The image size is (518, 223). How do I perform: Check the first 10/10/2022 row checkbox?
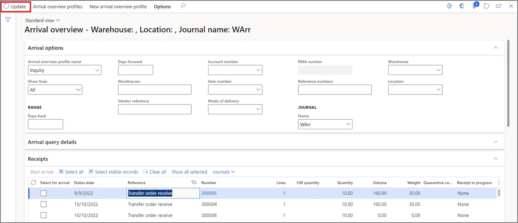click(x=43, y=204)
